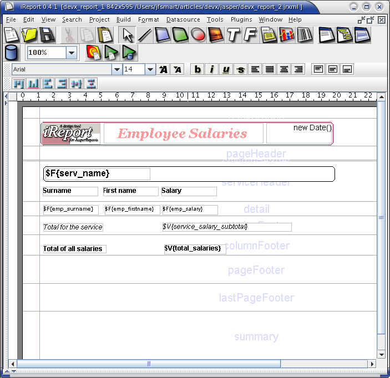Click the horizontal scrollbar right arrow
Viewport: 390px width, 378px height.
372,364
